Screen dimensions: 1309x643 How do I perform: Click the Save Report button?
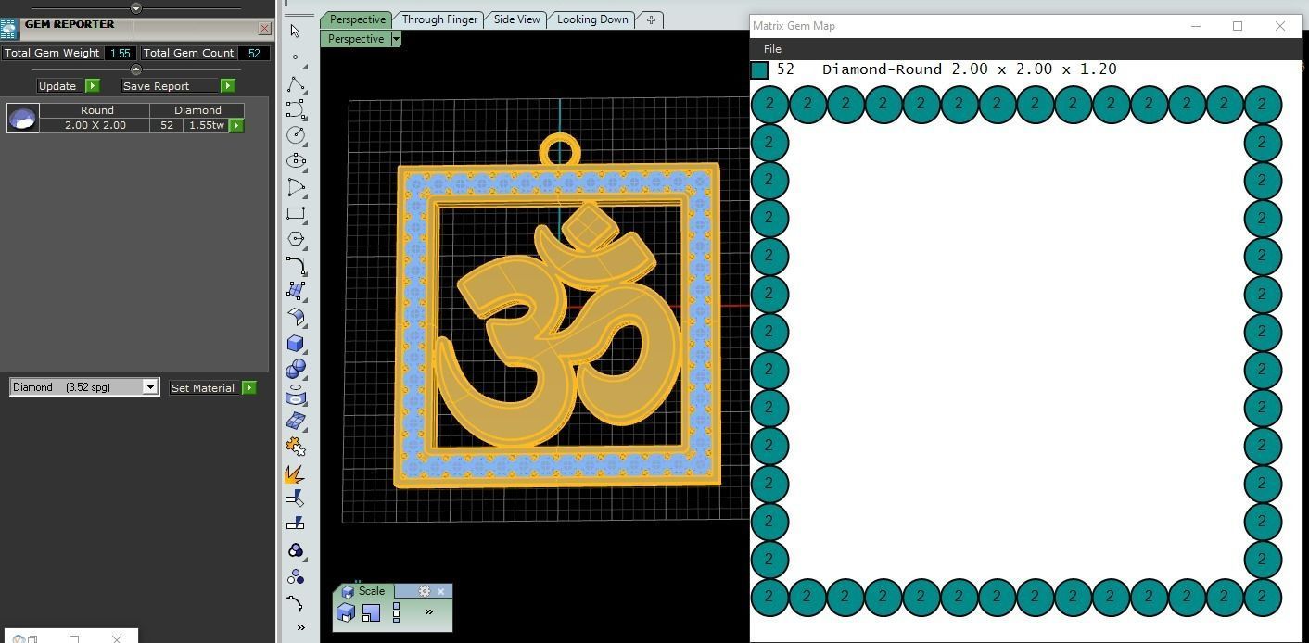[170, 86]
